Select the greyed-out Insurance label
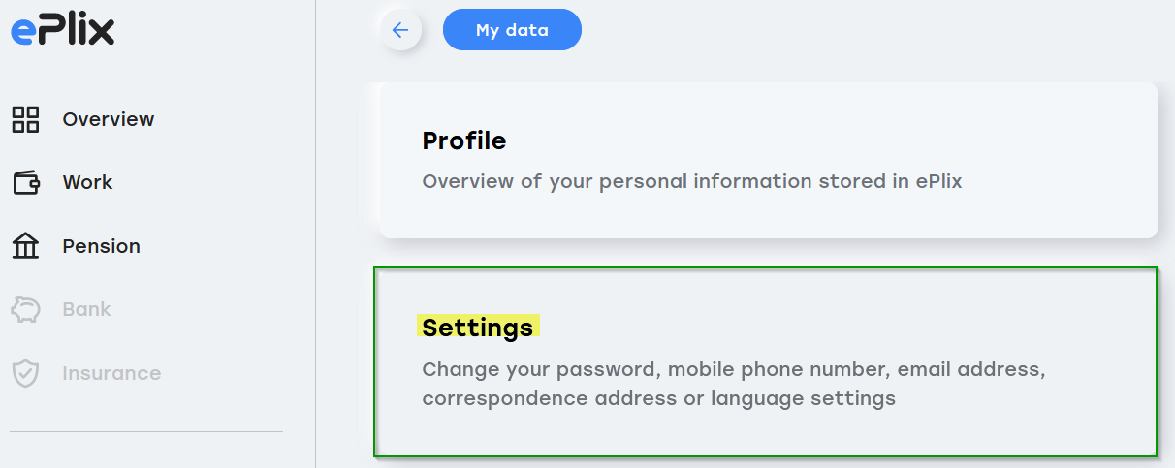Image resolution: width=1175 pixels, height=468 pixels. [111, 373]
